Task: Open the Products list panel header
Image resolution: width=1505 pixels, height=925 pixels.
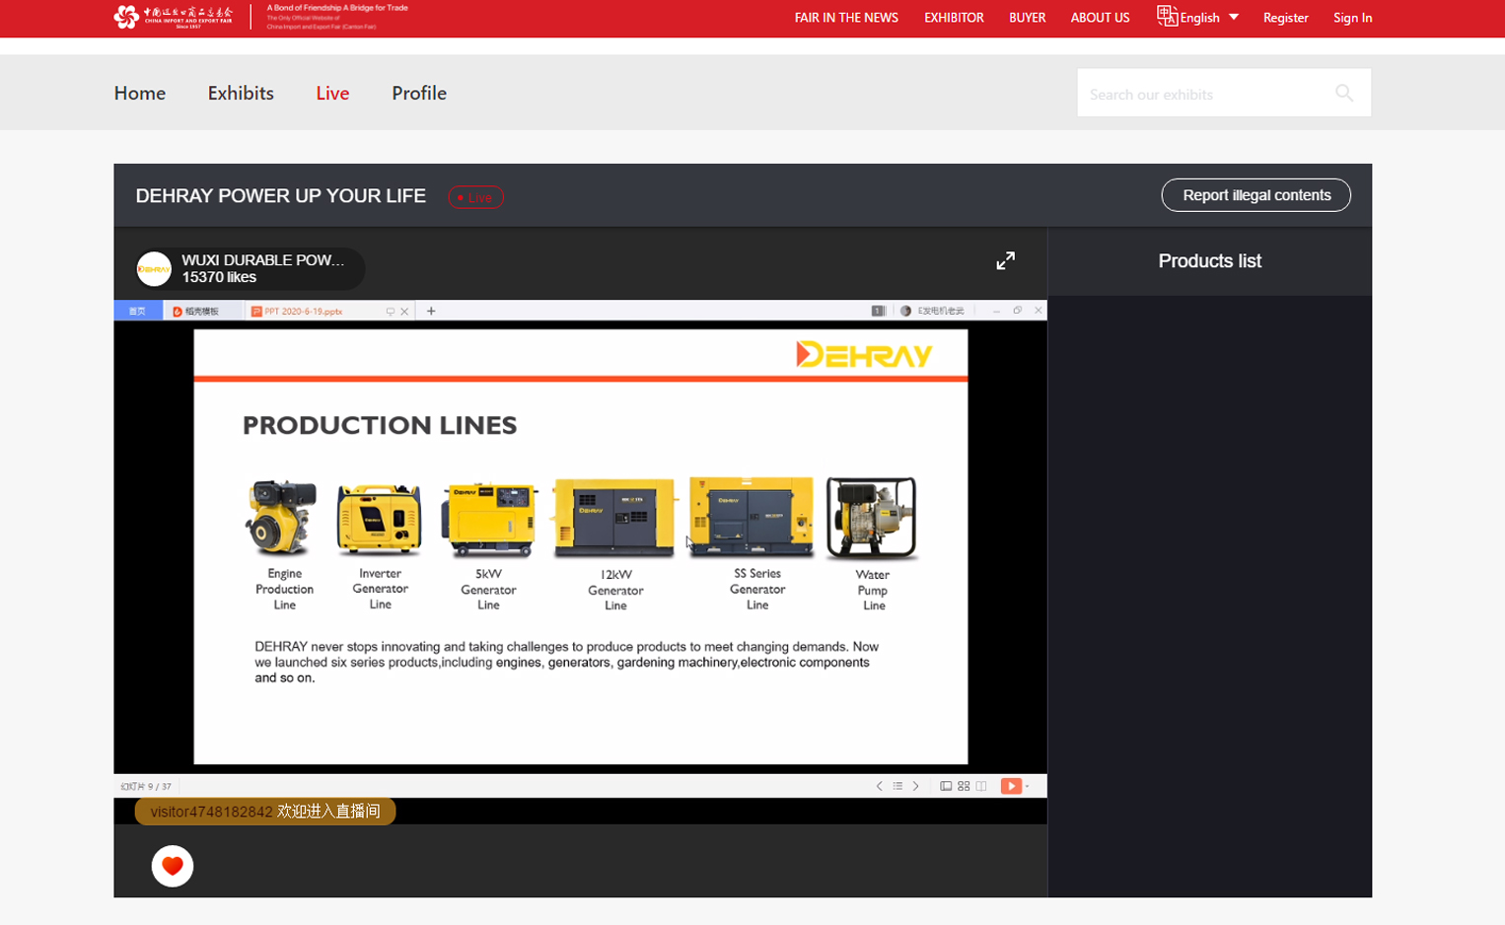Action: [x=1209, y=261]
